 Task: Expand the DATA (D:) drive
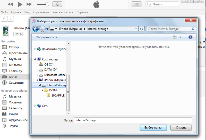pos(38,69)
